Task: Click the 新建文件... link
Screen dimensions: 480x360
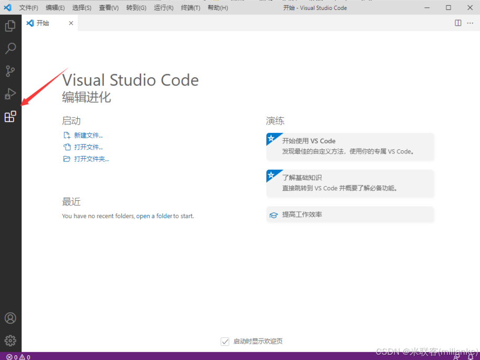Action: (x=83, y=136)
